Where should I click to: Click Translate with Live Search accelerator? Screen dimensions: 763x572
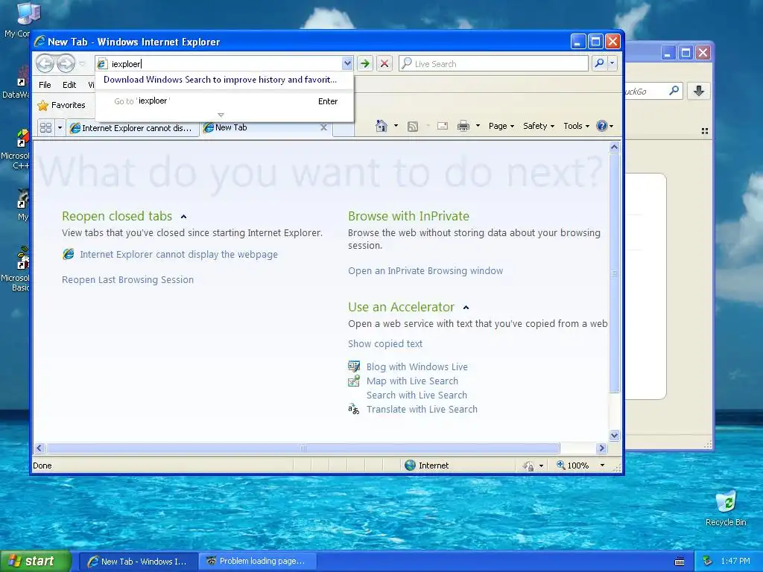point(422,409)
